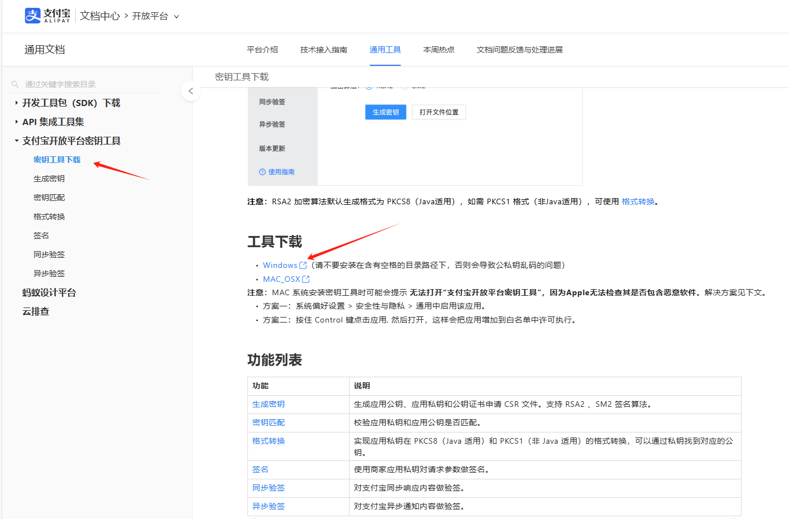The image size is (789, 519).
Task: Open the 同步验签 link in the function table
Action: click(x=269, y=488)
